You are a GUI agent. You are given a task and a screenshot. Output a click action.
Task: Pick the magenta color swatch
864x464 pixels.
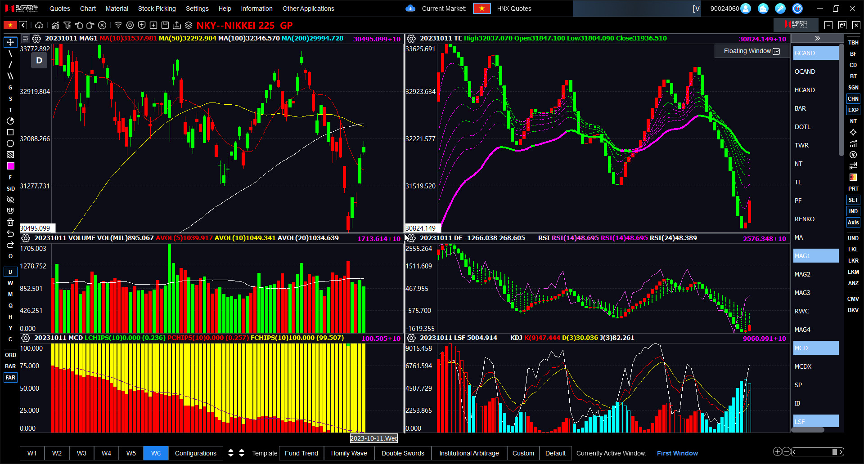pyautogui.click(x=10, y=166)
